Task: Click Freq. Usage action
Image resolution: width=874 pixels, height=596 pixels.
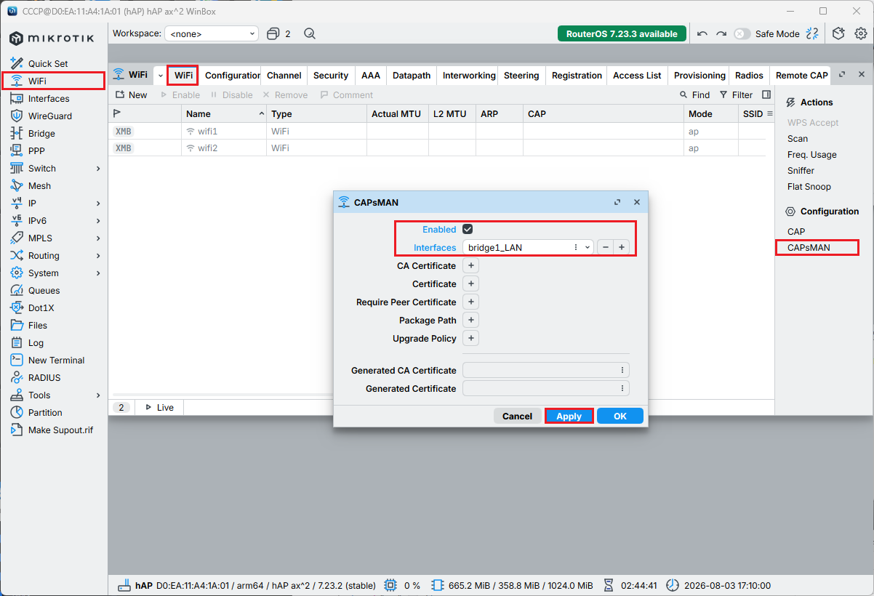Action: pos(812,155)
